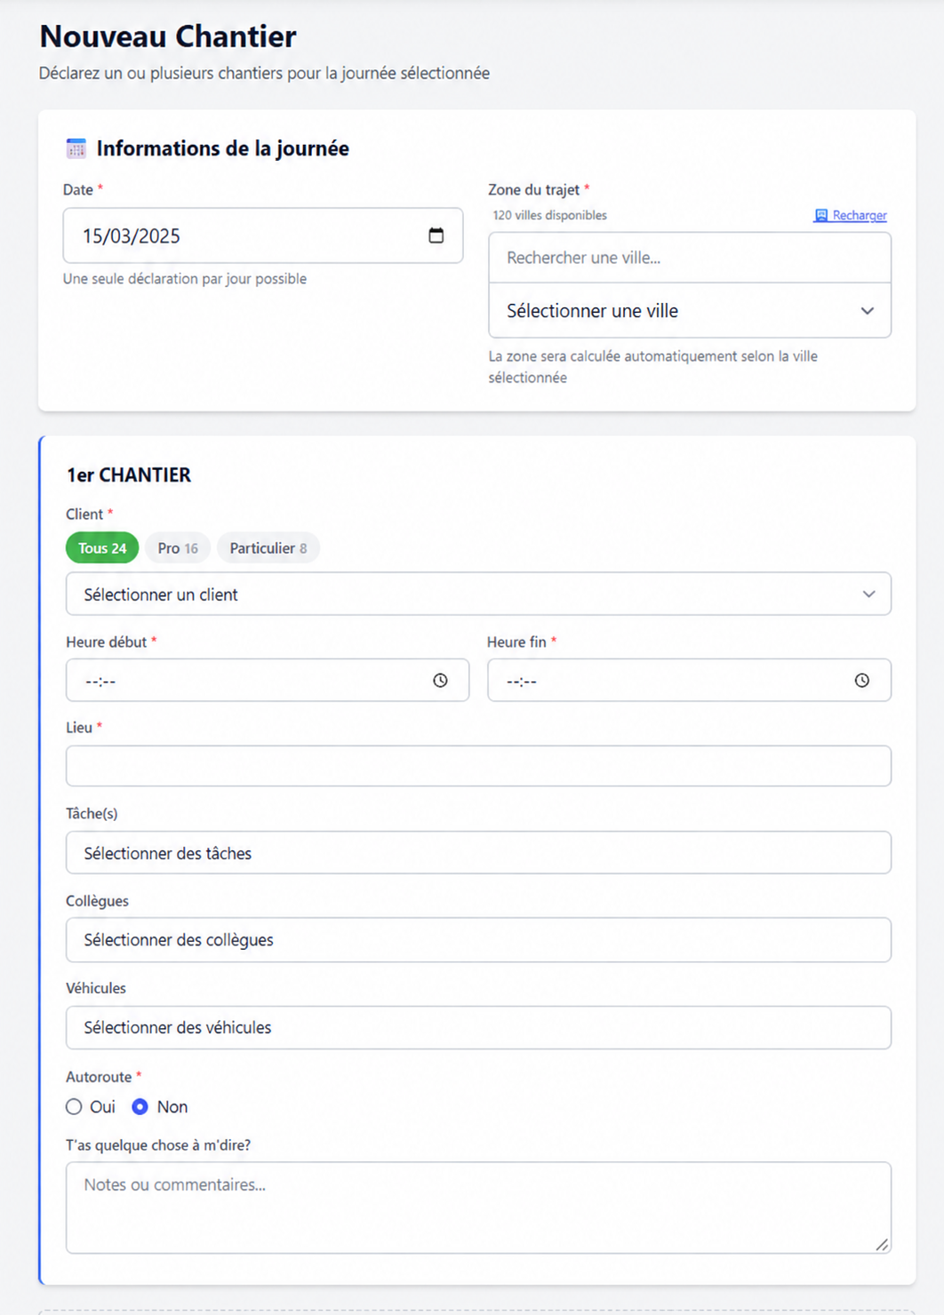Viewport: 944px width, 1315px height.
Task: Click the Recharger link
Action: [x=851, y=215]
